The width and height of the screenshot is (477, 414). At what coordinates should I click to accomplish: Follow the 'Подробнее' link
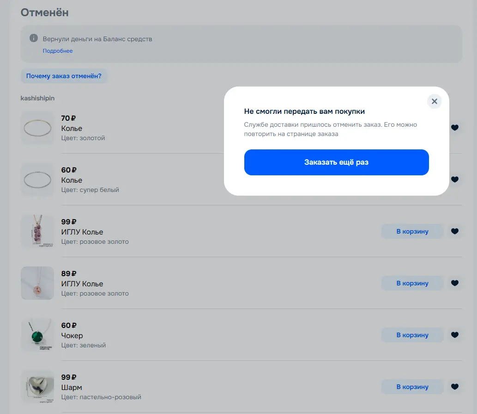point(58,51)
